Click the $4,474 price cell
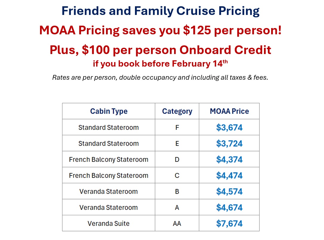The height and width of the screenshot is (240, 324). click(x=229, y=176)
